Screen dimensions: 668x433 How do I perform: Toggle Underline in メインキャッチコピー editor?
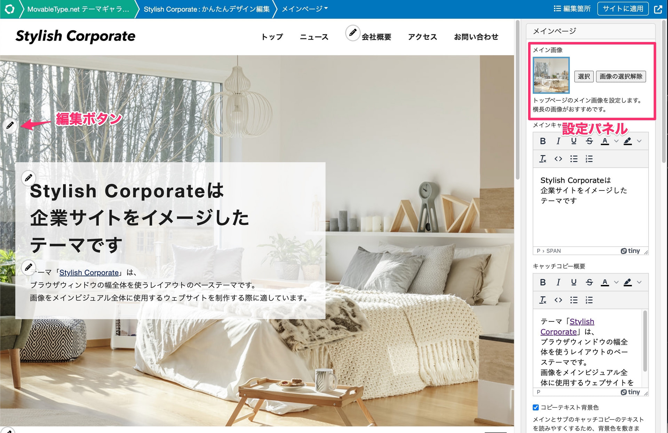coord(574,141)
